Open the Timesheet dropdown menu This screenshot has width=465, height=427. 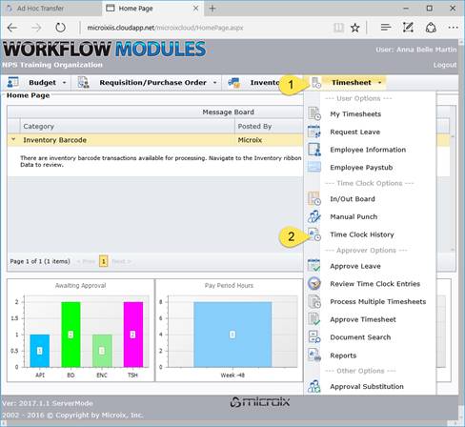(x=355, y=83)
